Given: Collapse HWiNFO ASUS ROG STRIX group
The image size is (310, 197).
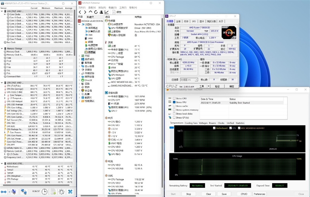Looking at the screenshot, I should [x=2, y=163].
